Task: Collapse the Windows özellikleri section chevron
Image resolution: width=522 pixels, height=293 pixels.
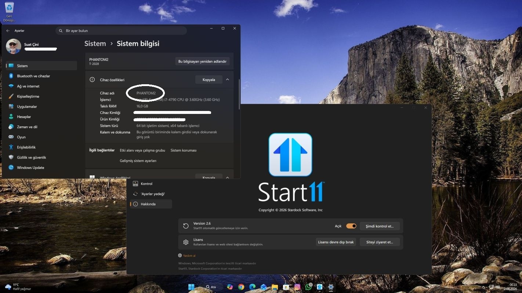Action: (228, 178)
